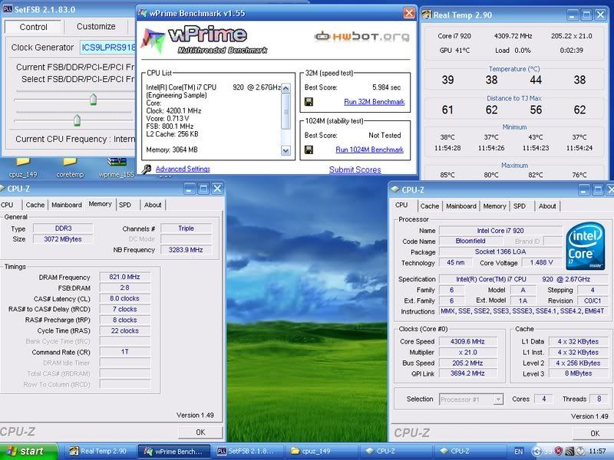Viewport: 614px width, 460px height.
Task: Open SPD tab in right CPU-Z window
Action: pos(520,206)
